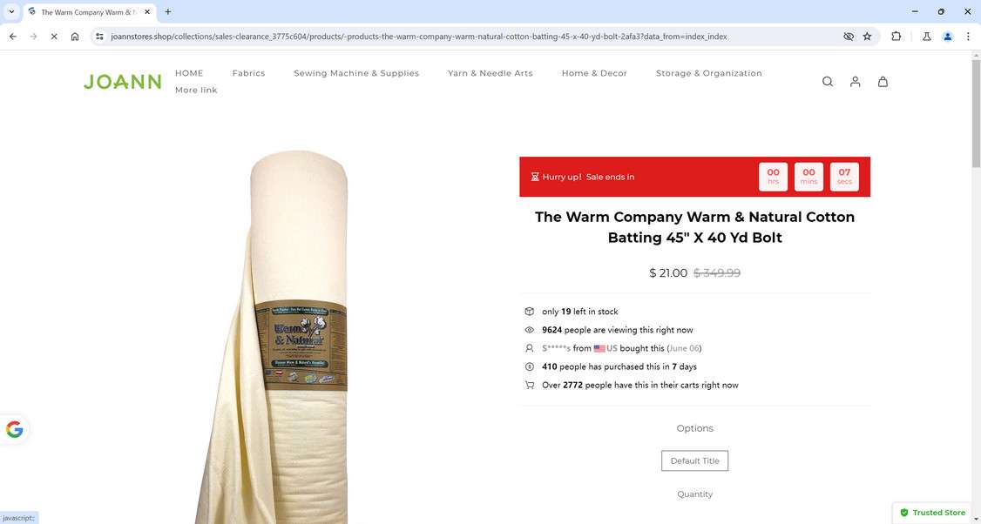The width and height of the screenshot is (981, 524).
Task: Open the Fabrics menu
Action: (248, 73)
